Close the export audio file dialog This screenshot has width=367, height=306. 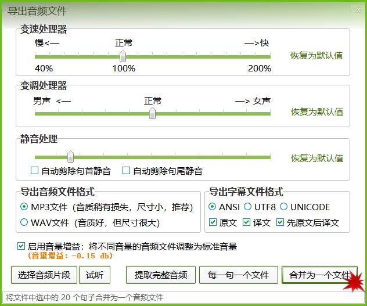point(357,10)
